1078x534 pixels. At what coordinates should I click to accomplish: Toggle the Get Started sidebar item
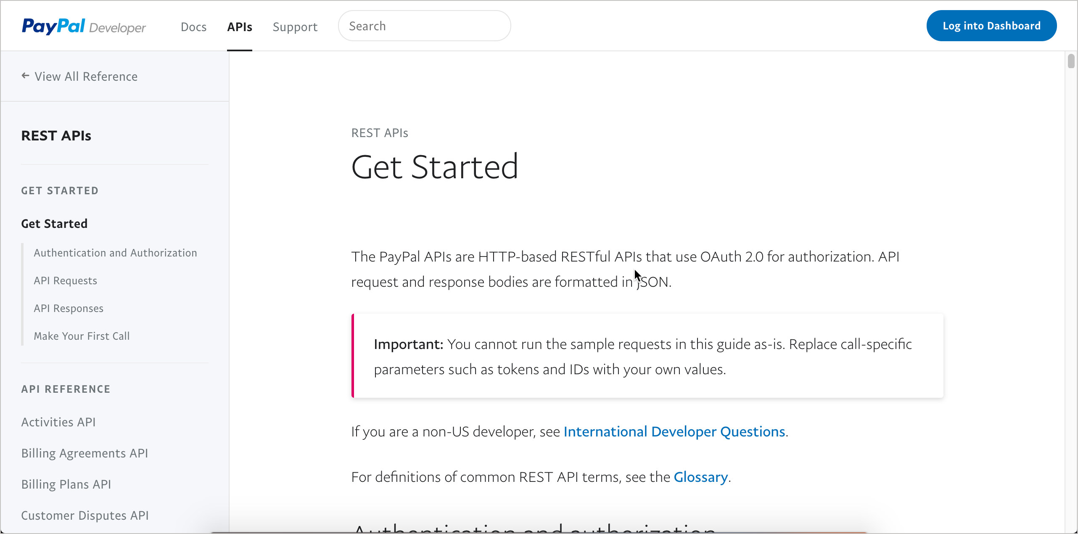[x=54, y=223]
